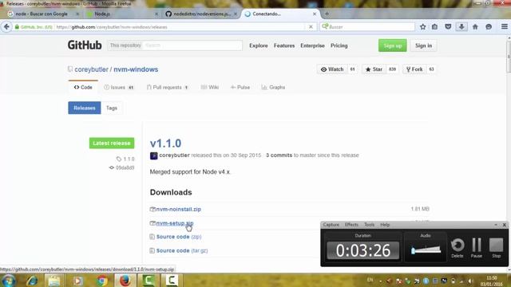
Task: Pause the screen recording
Action: click(477, 248)
